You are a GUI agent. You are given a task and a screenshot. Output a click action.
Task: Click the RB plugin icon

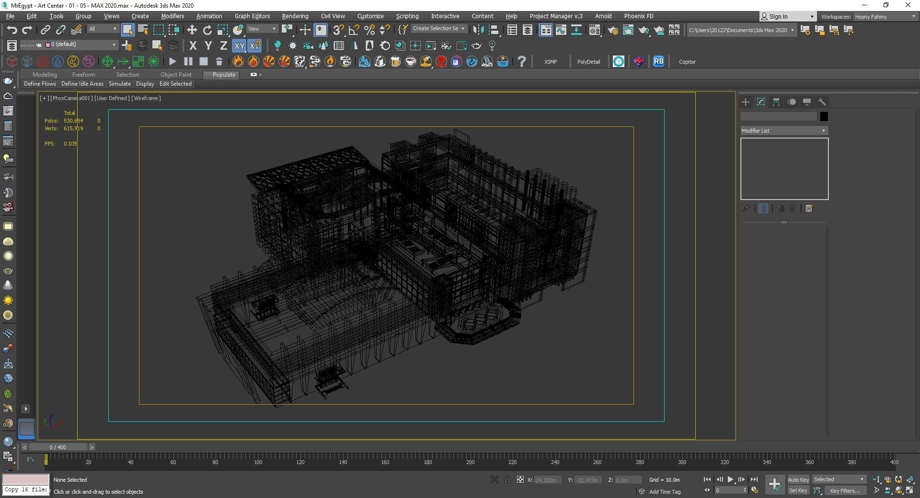[658, 61]
